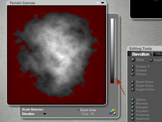
Task: Open the Terrain Canvas options triangle menu
Action: point(103,3)
